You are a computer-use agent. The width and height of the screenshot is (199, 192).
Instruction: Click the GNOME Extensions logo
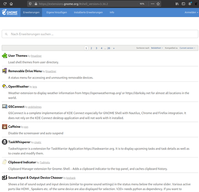[x=10, y=12]
